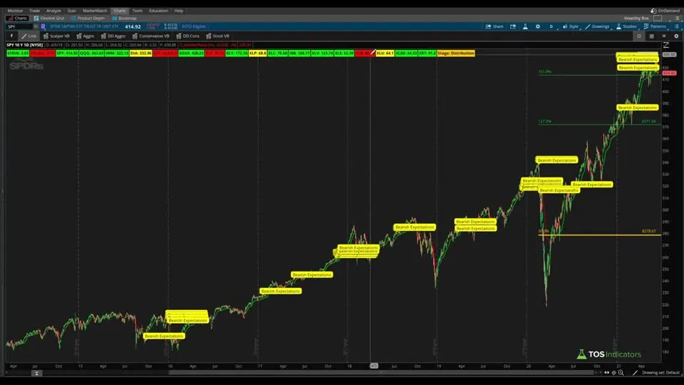The width and height of the screenshot is (684, 385).
Task: Open OnDemand mode
Action: 665,11
